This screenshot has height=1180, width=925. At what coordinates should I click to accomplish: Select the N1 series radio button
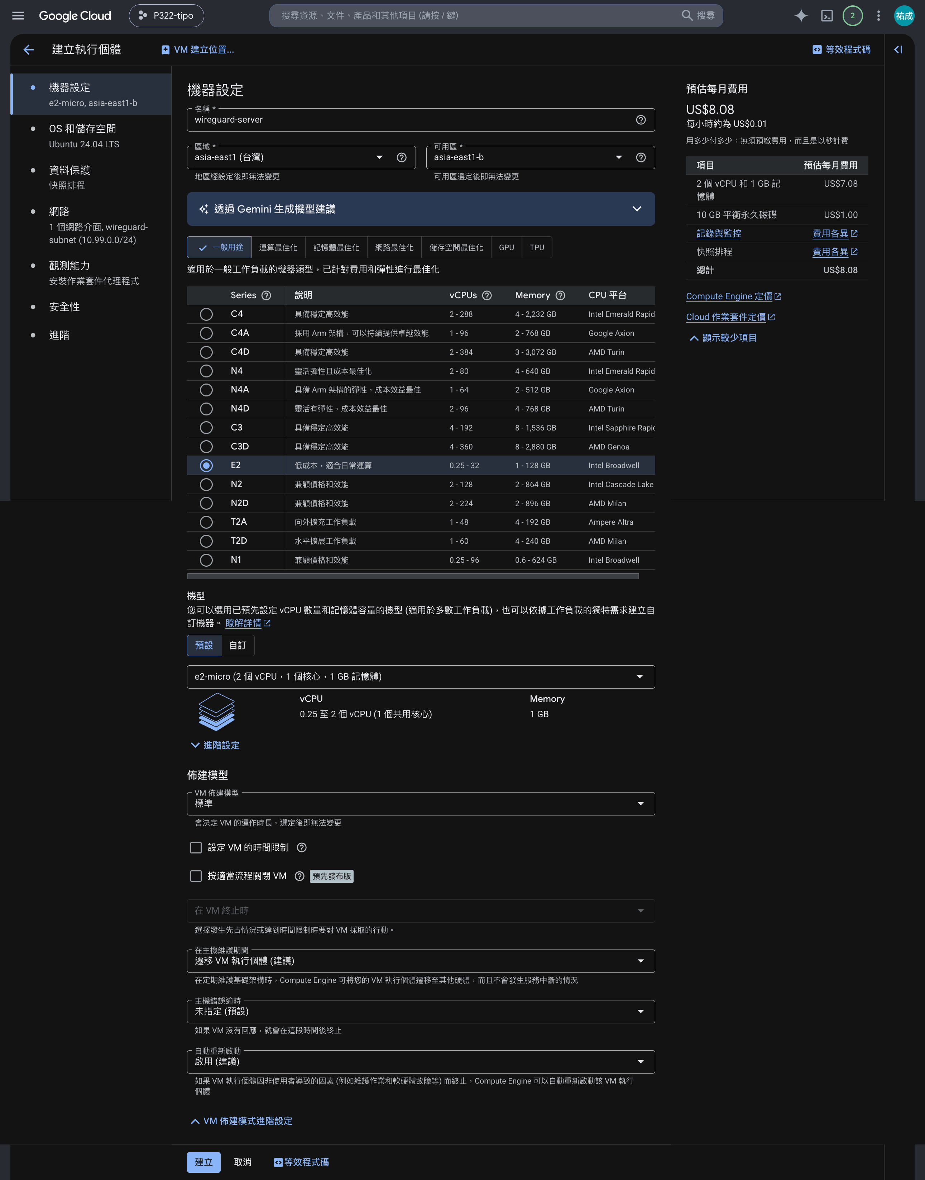(x=206, y=560)
